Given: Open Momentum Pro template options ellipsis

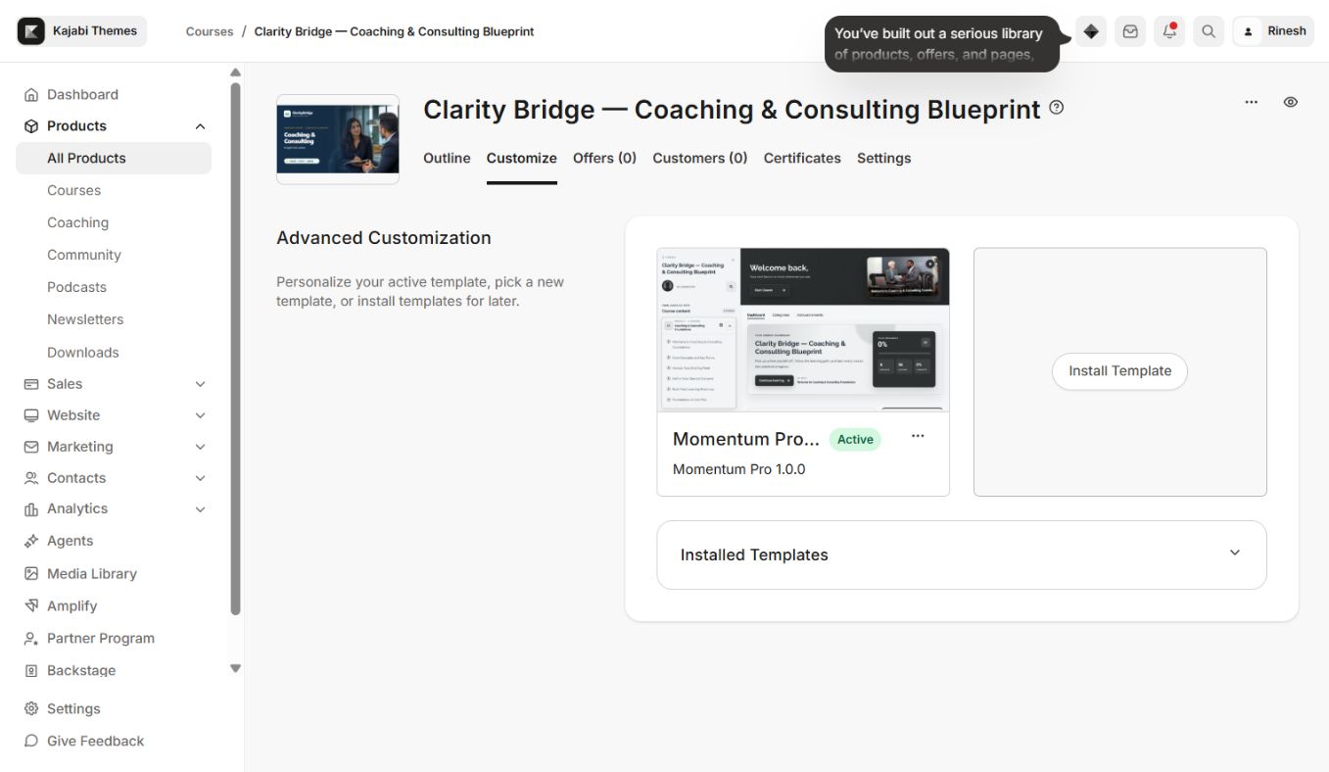Looking at the screenshot, I should [918, 436].
